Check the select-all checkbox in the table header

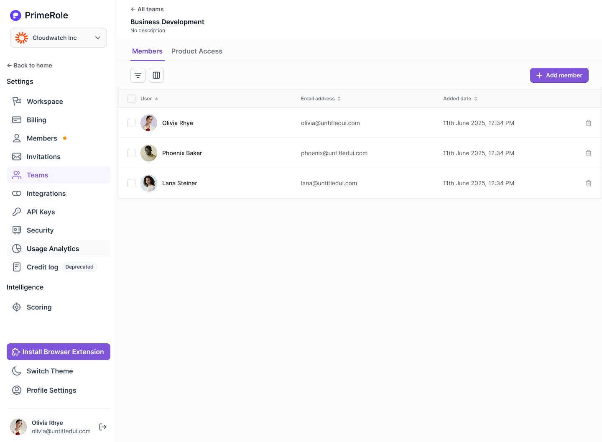(131, 99)
